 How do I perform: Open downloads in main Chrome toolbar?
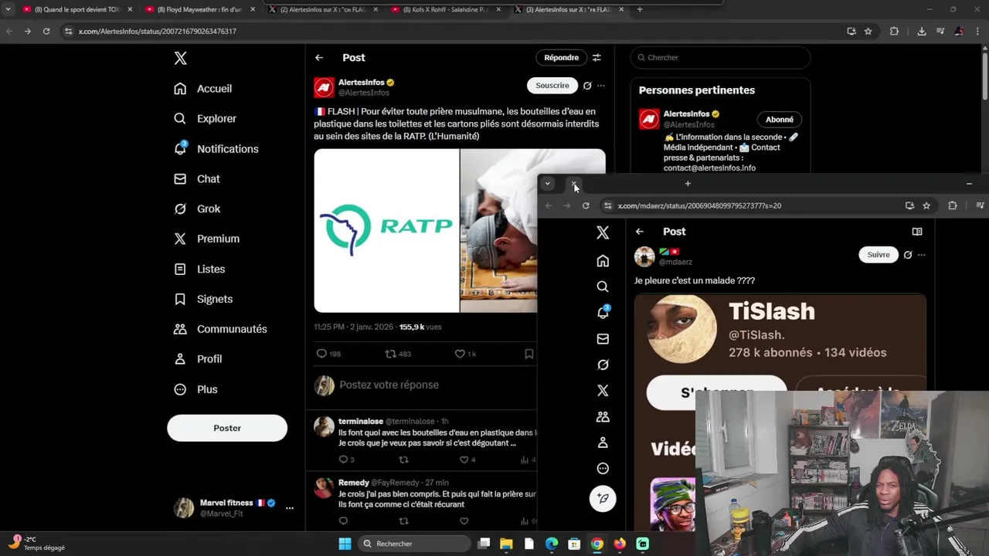tap(922, 31)
